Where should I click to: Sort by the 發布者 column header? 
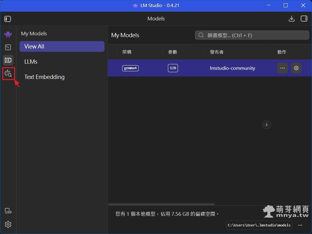click(x=217, y=52)
